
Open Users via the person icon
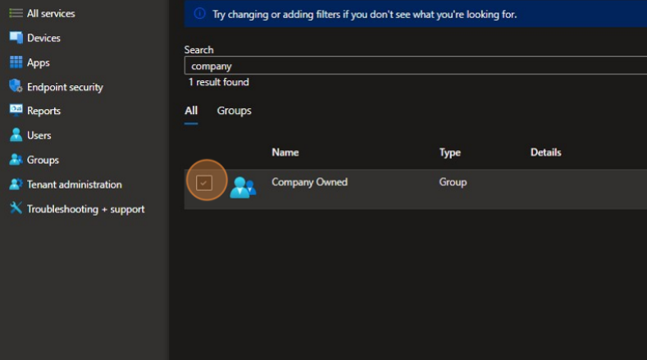click(16, 135)
